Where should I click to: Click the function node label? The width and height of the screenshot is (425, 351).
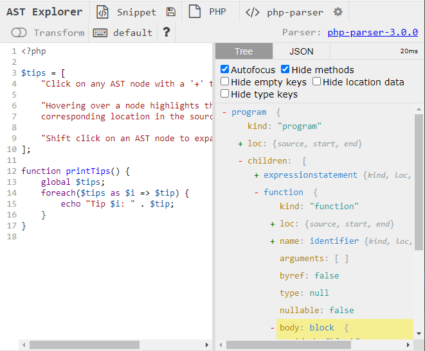[x=283, y=192]
